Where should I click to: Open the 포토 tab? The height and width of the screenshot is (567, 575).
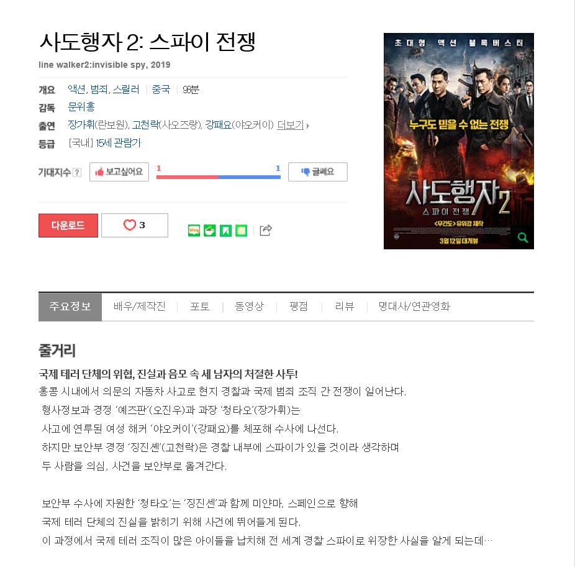click(x=200, y=307)
